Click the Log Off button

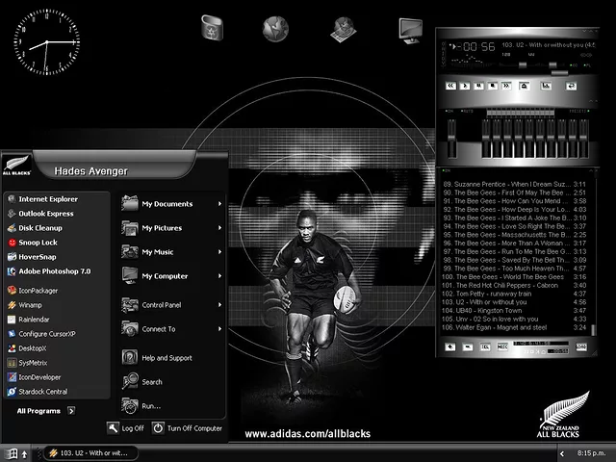click(125, 428)
